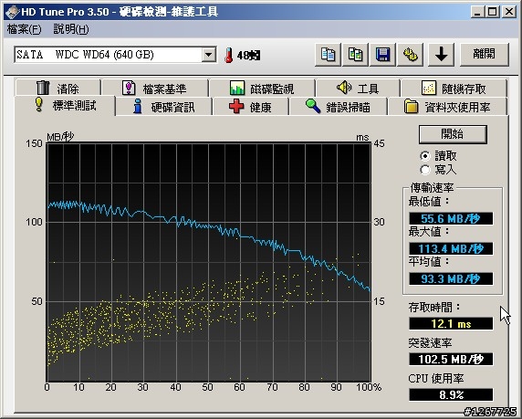
Task: Click the file benchmark icon on 檔案基準 tab
Action: click(129, 88)
